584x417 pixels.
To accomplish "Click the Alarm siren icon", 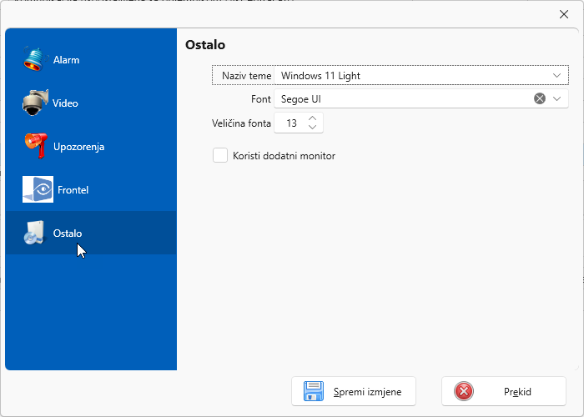I will pyautogui.click(x=33, y=59).
